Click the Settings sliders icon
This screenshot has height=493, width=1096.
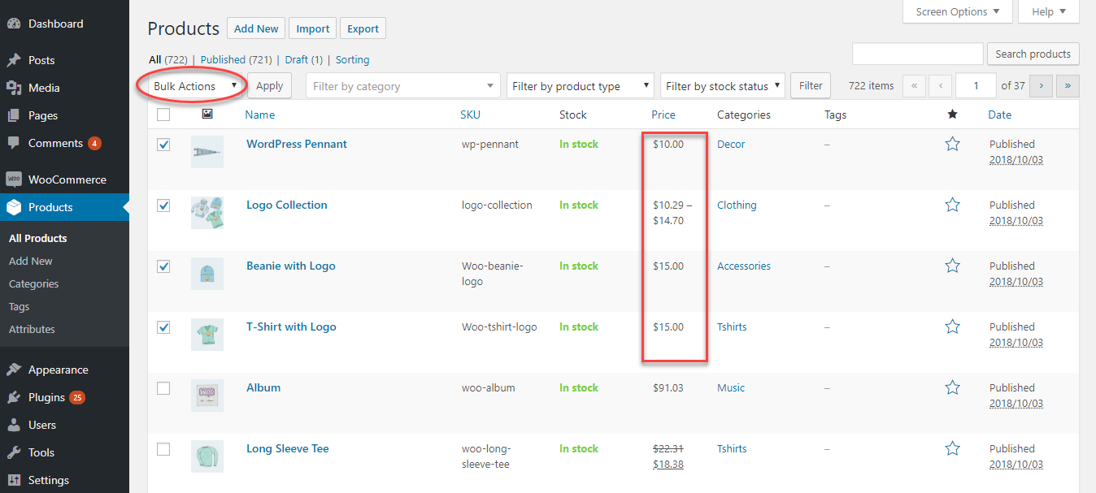(x=13, y=480)
